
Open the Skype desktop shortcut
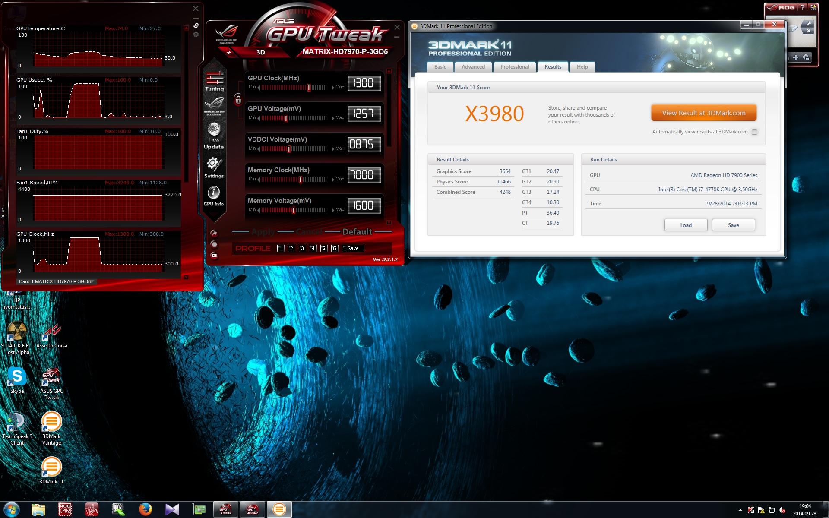coord(17,380)
